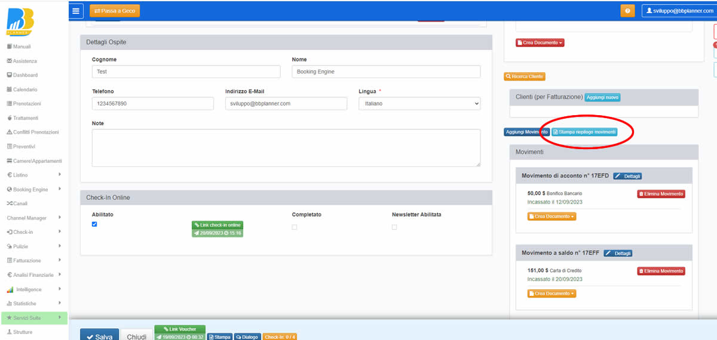Enable the Newsletter Abilitata checkbox
This screenshot has height=340, width=717.
394,227
